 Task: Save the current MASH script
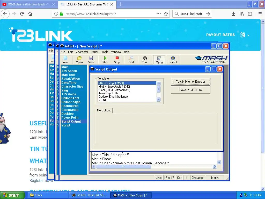[x=91, y=60]
